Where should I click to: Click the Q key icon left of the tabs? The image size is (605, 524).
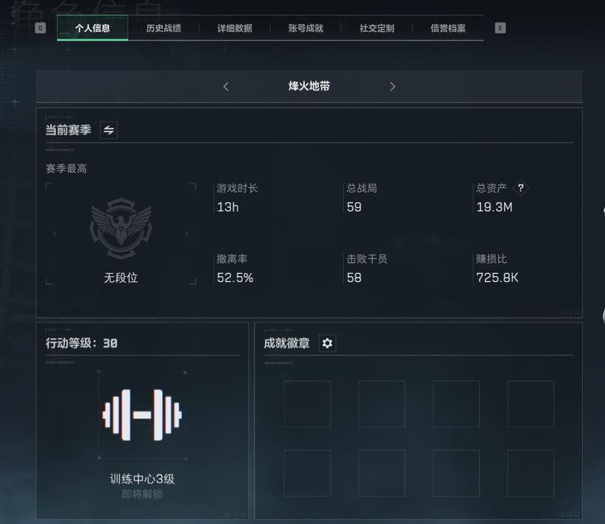point(40,28)
